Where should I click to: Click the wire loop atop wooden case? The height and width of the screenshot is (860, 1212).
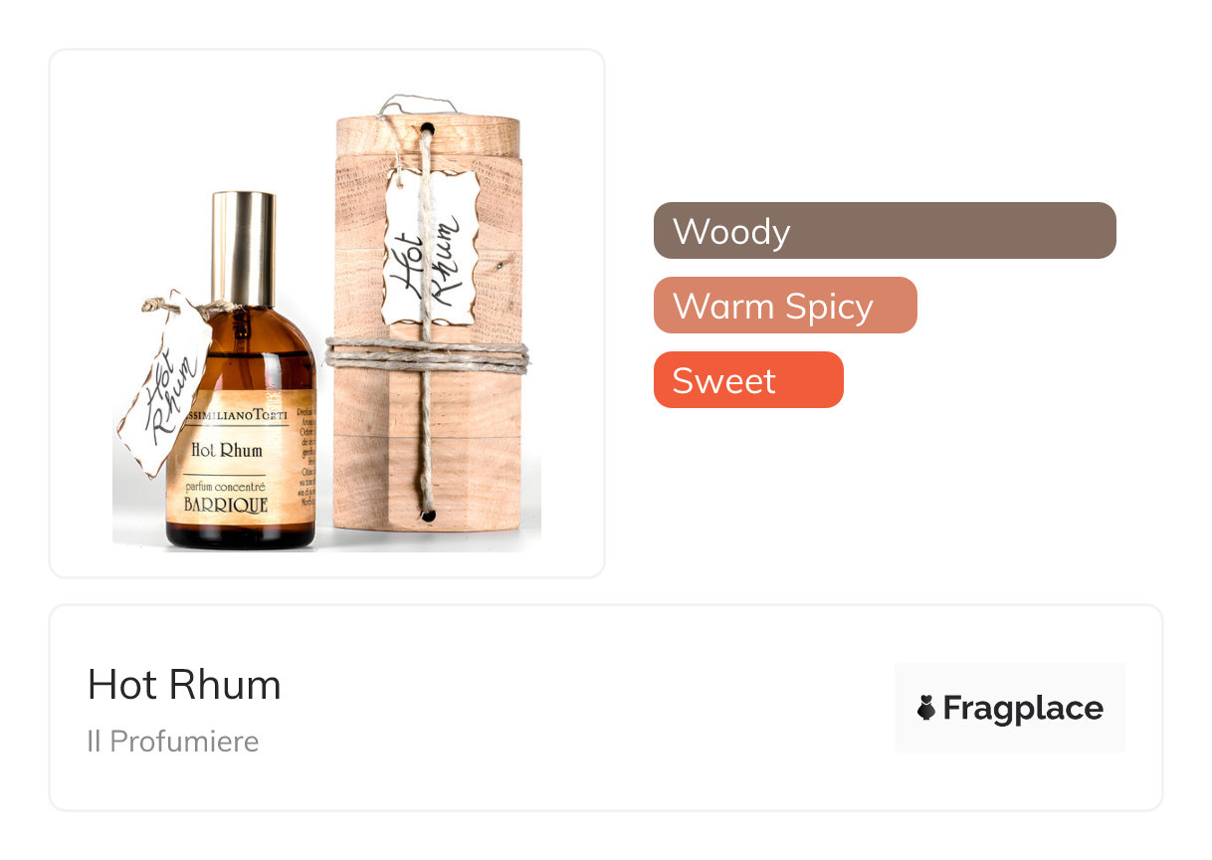pyautogui.click(x=418, y=105)
